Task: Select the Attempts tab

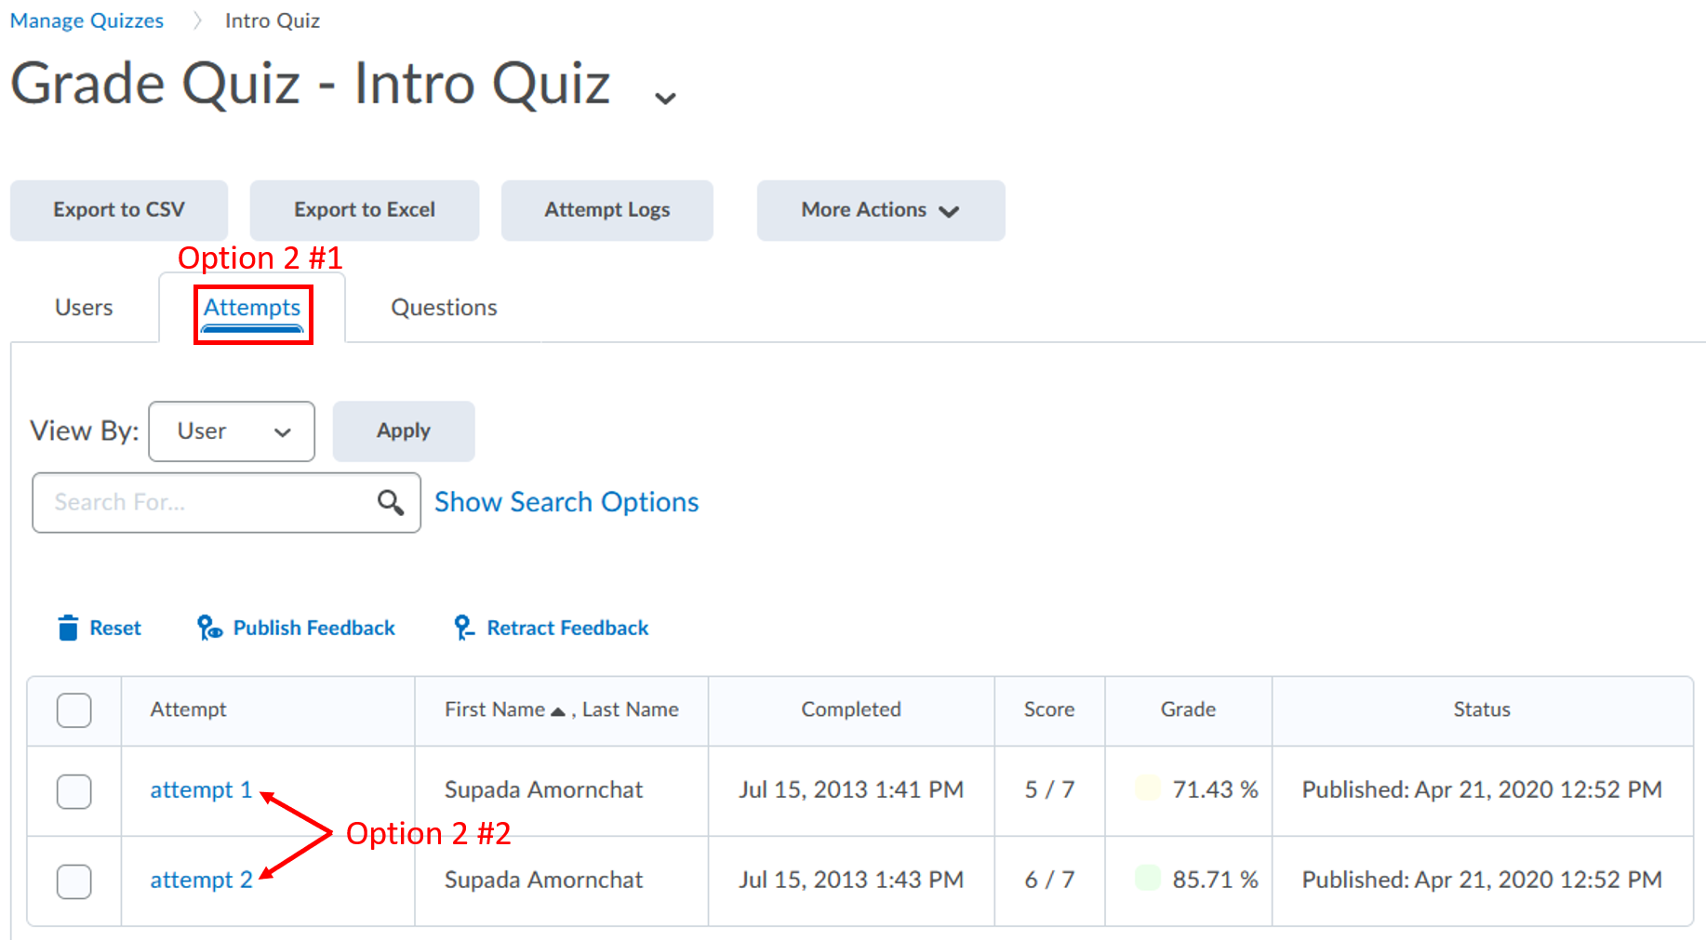Action: 252,308
